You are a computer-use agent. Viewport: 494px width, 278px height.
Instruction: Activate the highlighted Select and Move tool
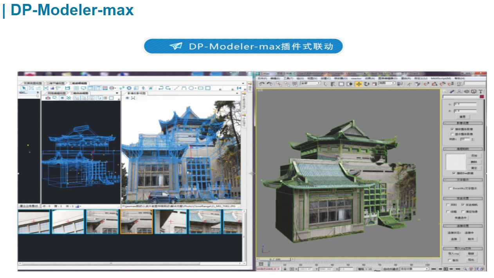coord(359,84)
